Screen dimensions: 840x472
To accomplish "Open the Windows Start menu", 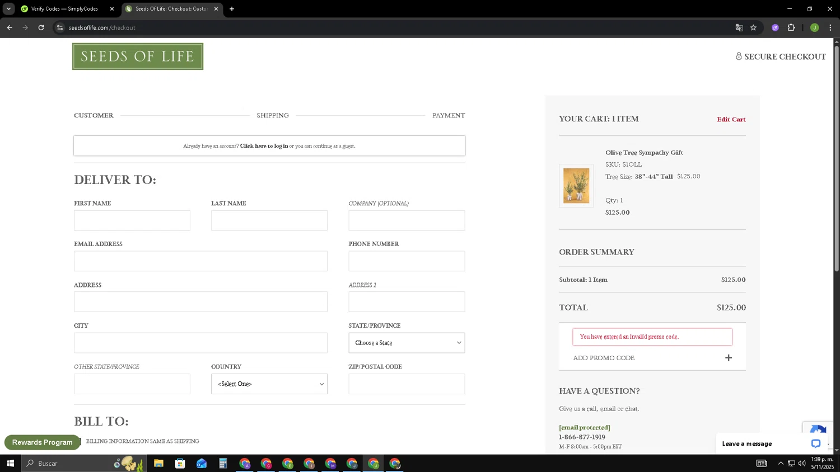I will click(x=10, y=463).
